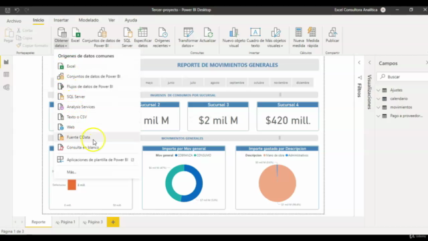Create a Nueva medida

pyautogui.click(x=299, y=37)
